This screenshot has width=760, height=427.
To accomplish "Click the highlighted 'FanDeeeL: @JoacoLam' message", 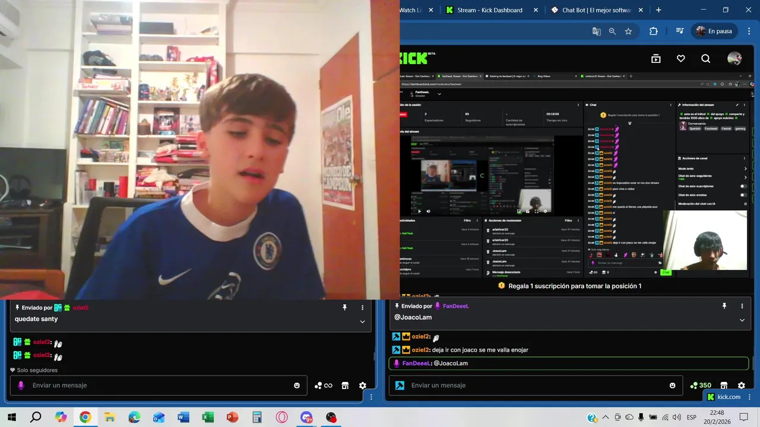I will pos(569,363).
